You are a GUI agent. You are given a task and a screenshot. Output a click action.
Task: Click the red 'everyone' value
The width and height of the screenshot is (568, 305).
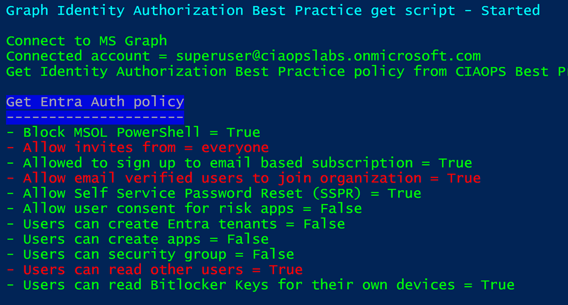point(235,148)
